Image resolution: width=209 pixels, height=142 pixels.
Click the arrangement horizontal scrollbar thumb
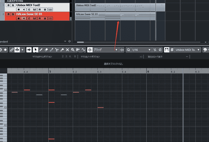pos(80,42)
